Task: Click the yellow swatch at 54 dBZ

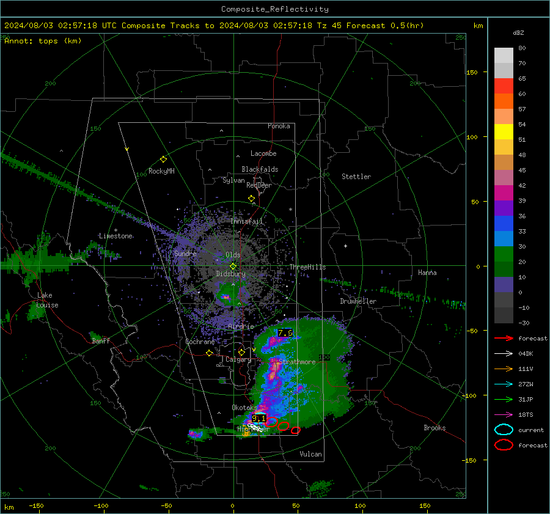Action: pyautogui.click(x=504, y=132)
